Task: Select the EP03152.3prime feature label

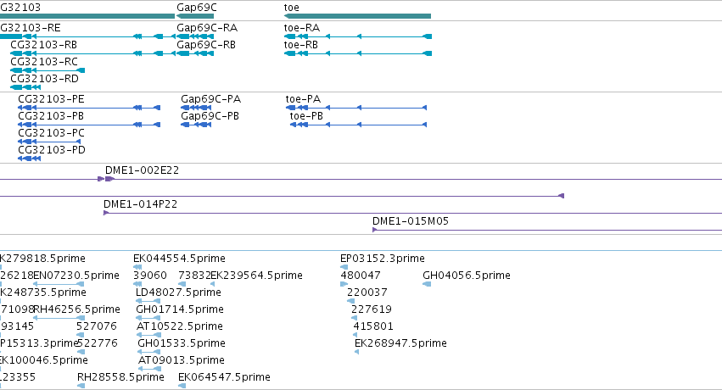Action: point(382,259)
